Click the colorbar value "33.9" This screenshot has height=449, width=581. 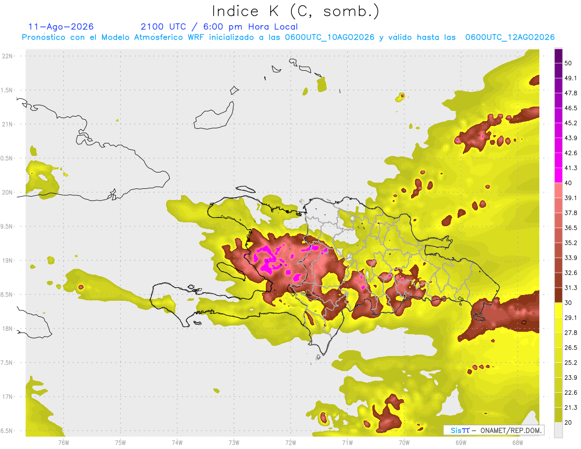click(571, 258)
